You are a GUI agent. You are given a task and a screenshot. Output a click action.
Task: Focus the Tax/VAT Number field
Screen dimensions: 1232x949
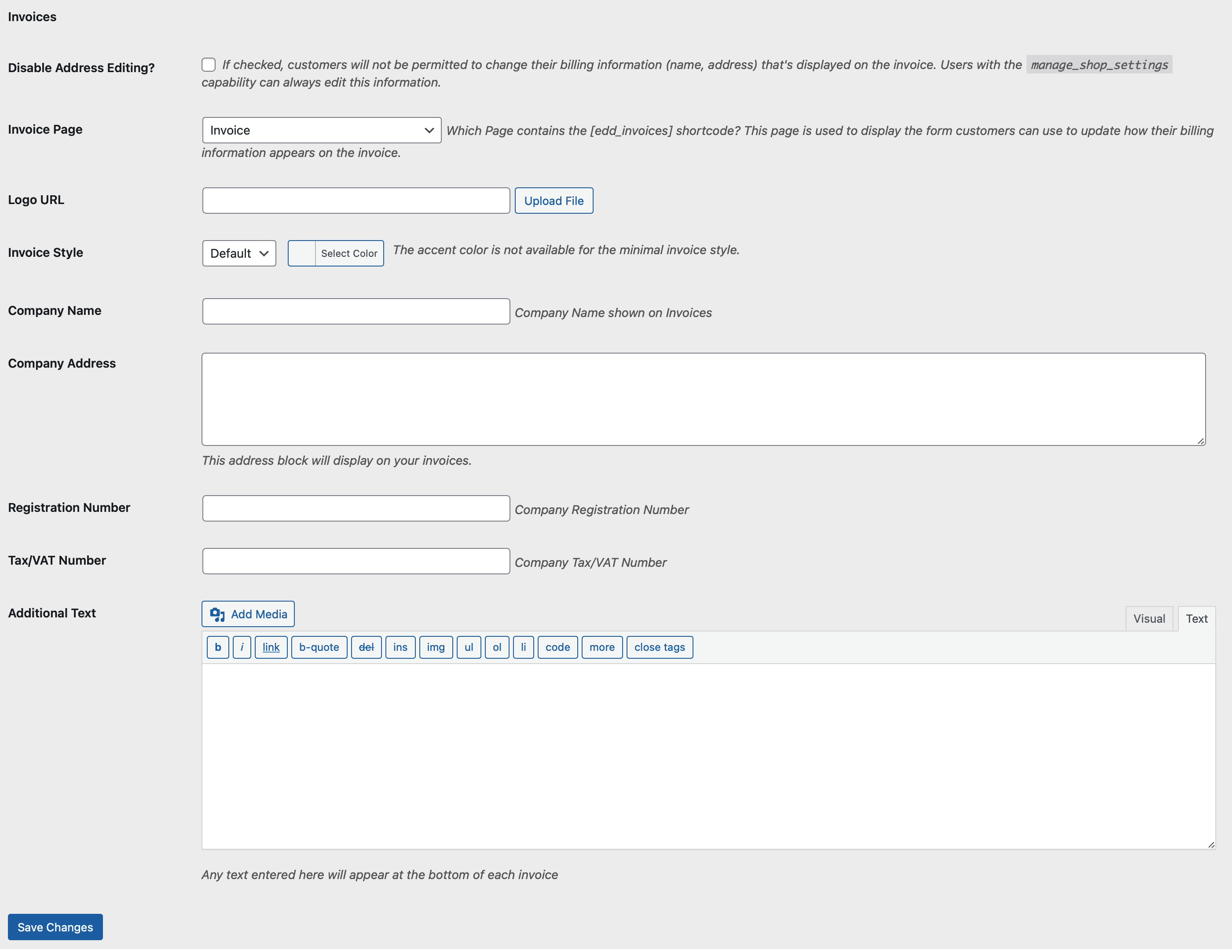[356, 561]
